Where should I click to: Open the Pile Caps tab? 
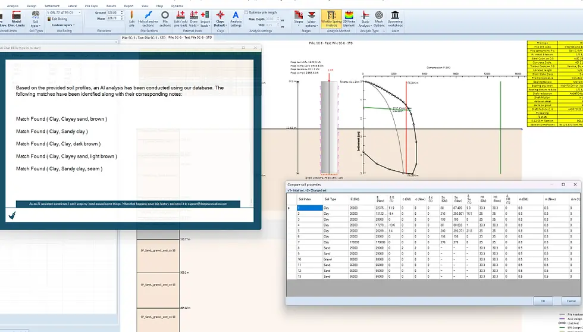pos(92,6)
